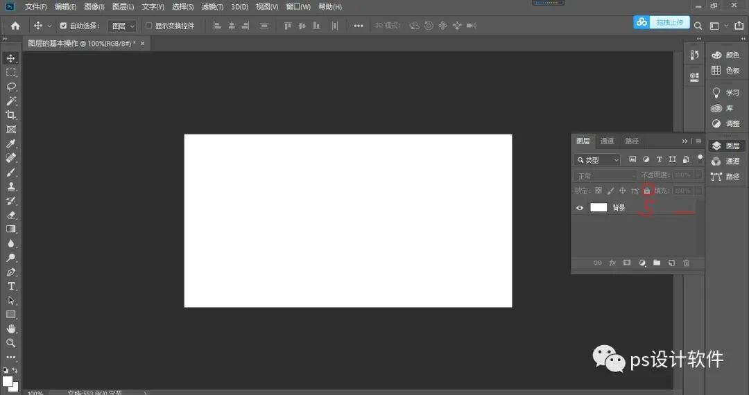Viewport: 749px width, 395px height.
Task: Open the 图像(I) menu
Action: pos(94,7)
